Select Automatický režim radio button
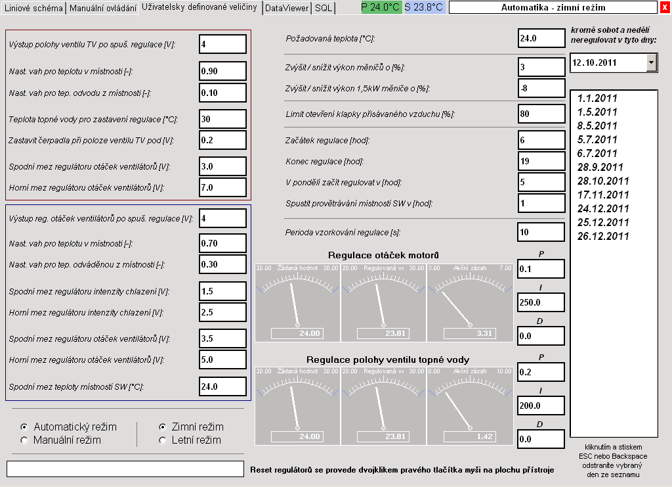The image size is (672, 487). point(24,427)
